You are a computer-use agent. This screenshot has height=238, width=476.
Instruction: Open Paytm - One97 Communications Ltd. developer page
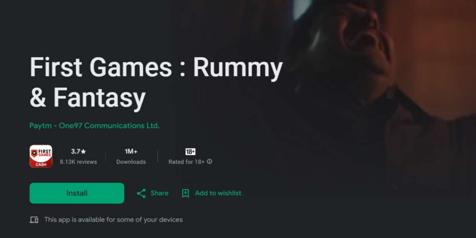[94, 126]
